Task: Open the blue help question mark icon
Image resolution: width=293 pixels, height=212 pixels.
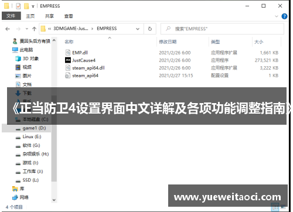Action: [x=284, y=16]
